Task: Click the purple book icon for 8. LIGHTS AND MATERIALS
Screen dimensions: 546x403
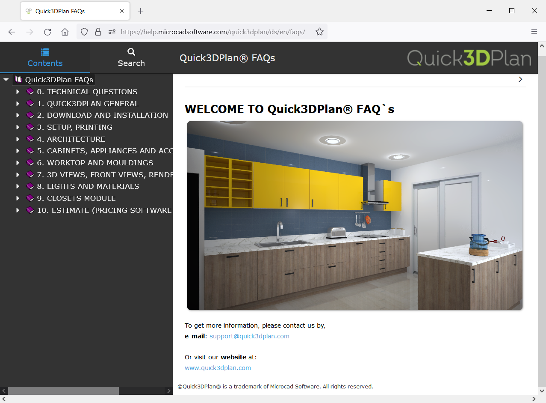Action: [30, 186]
